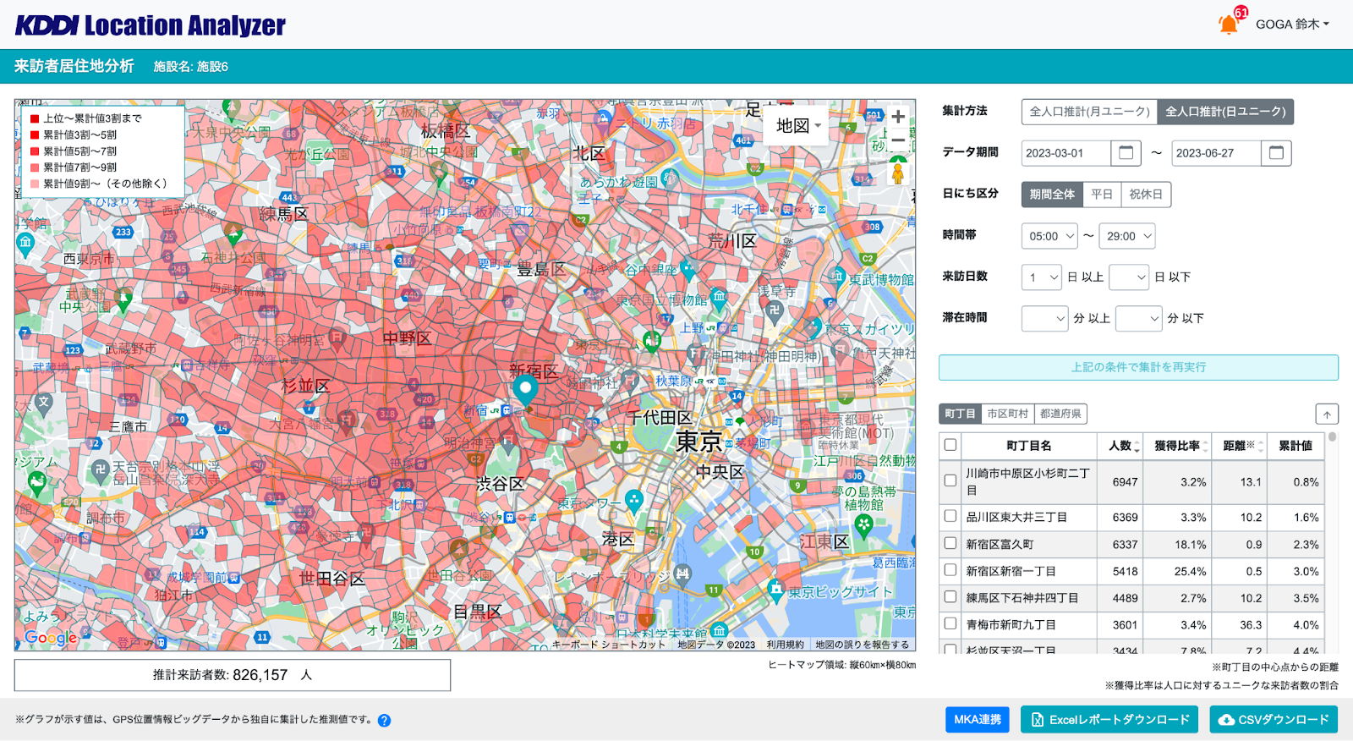
Task: Open the help question mark icon
Action: (x=384, y=721)
